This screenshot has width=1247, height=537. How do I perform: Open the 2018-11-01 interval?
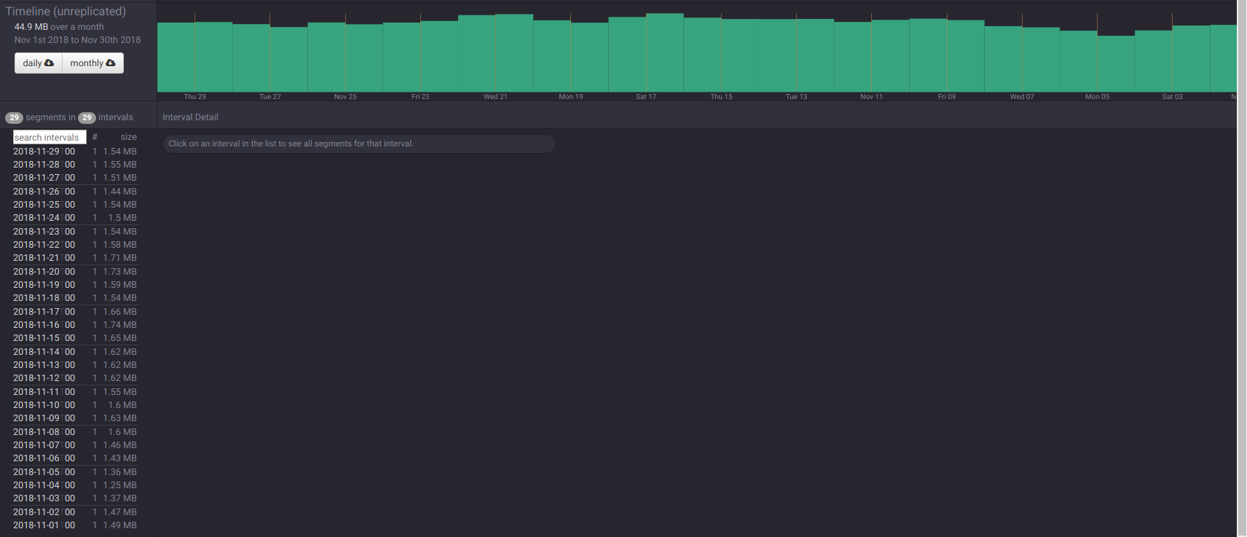pyautogui.click(x=75, y=525)
